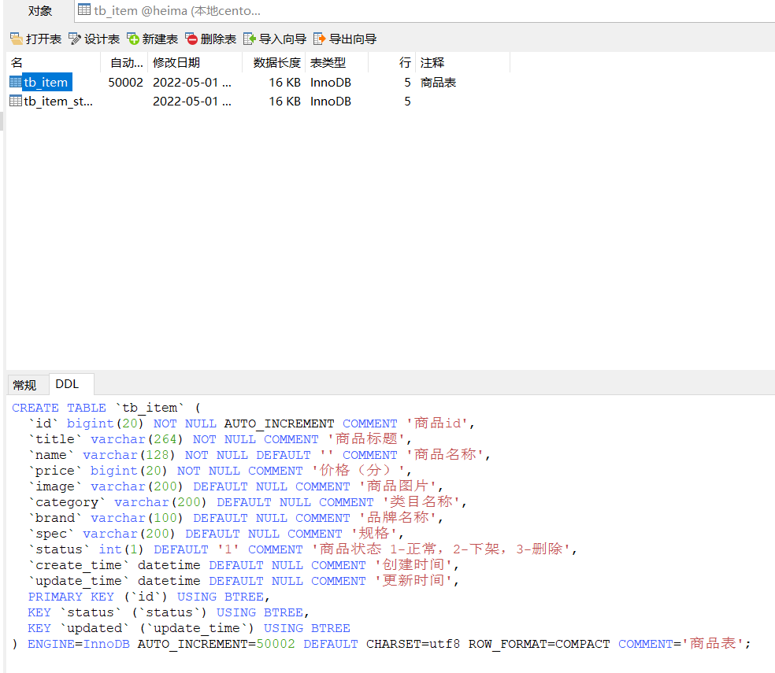This screenshot has height=673, width=775.
Task: Launch the 导出向导 export wizard label
Action: tap(353, 39)
